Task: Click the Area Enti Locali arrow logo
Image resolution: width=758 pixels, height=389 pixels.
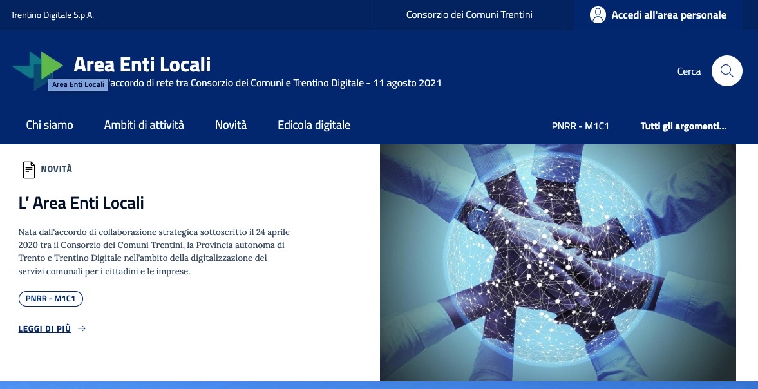Action: point(37,70)
